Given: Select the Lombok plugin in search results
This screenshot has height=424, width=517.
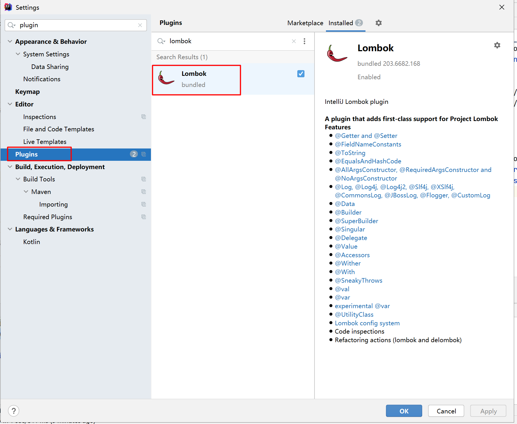Looking at the screenshot, I should [233, 79].
